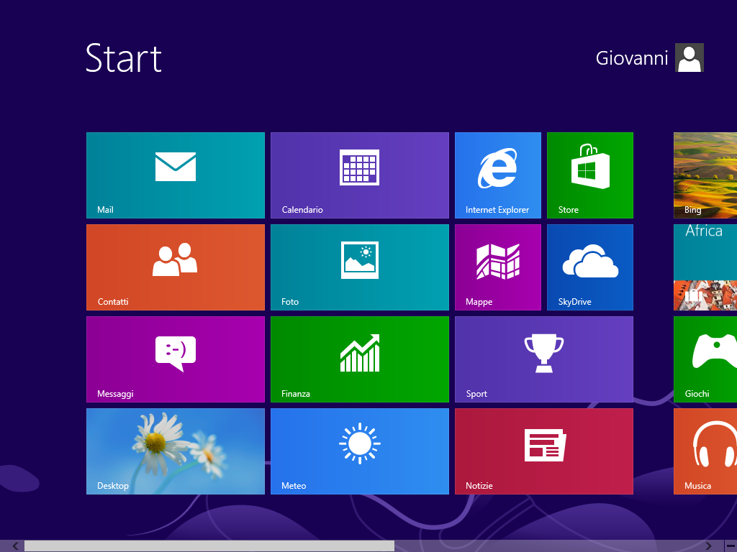
Task: Click the horizontal scrollbar right arrow
Action: coord(708,546)
